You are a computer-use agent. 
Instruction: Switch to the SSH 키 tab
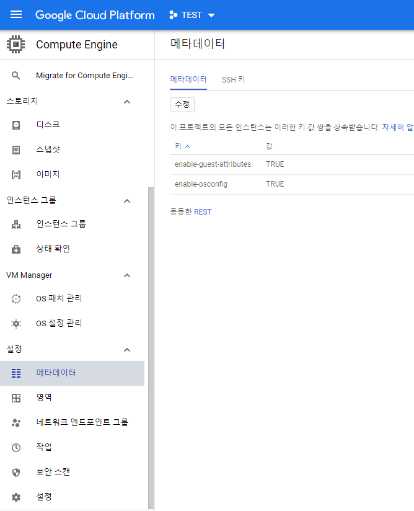[233, 79]
